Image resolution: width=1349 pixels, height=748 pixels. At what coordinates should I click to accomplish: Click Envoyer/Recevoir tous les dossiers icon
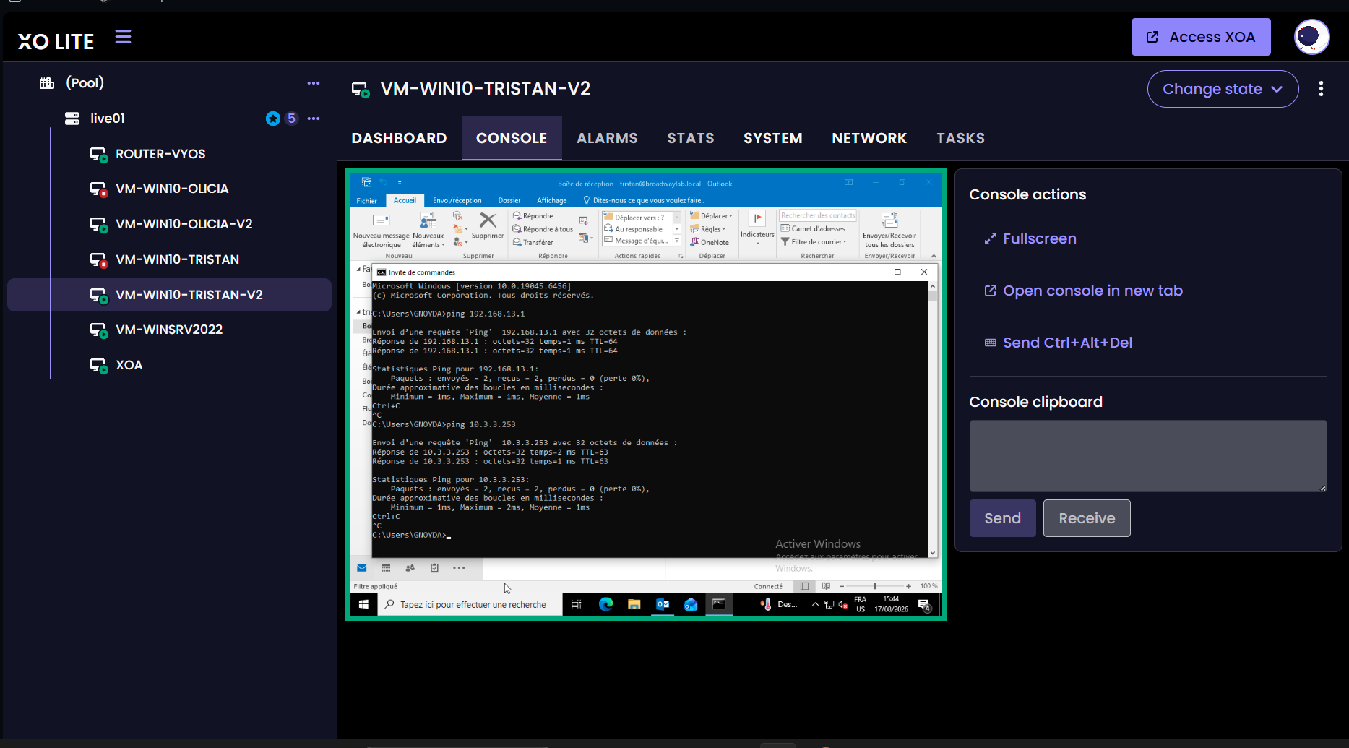pyautogui.click(x=889, y=231)
